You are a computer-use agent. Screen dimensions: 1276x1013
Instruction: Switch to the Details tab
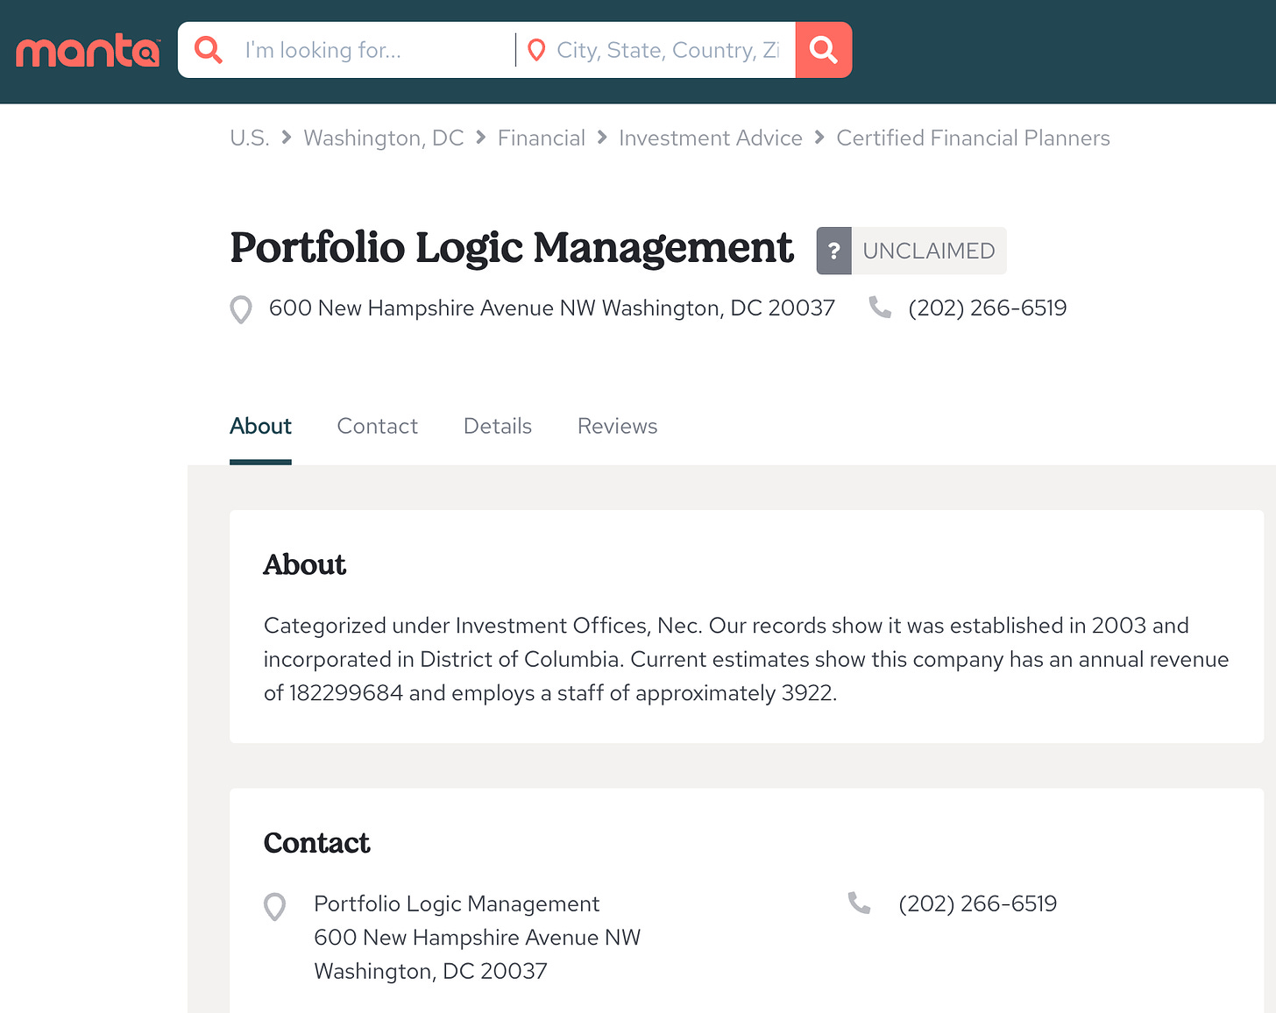(498, 427)
